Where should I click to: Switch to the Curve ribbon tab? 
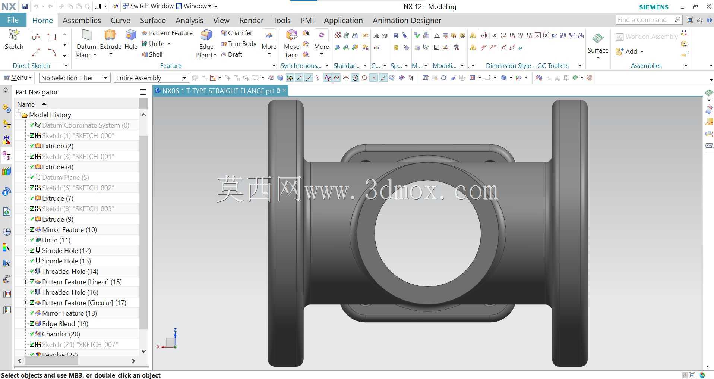pyautogui.click(x=120, y=20)
